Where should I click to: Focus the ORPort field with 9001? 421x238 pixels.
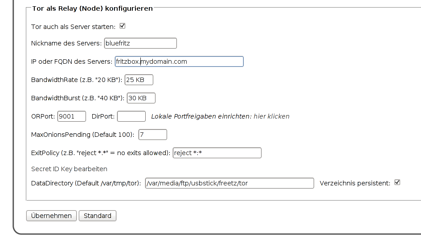[x=72, y=116]
